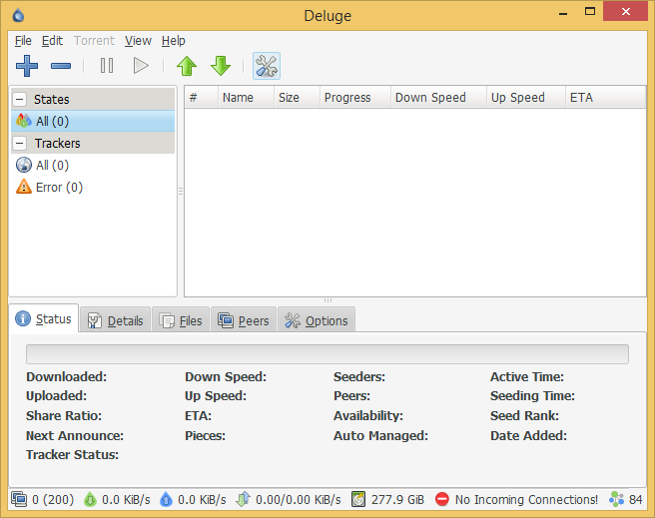Click the No Incoming Connections! status text
This screenshot has height=518, width=655.
click(526, 500)
